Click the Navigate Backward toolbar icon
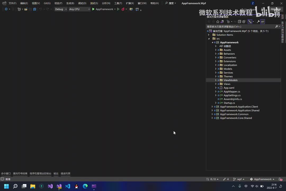The width and height of the screenshot is (286, 191). pos(6,9)
